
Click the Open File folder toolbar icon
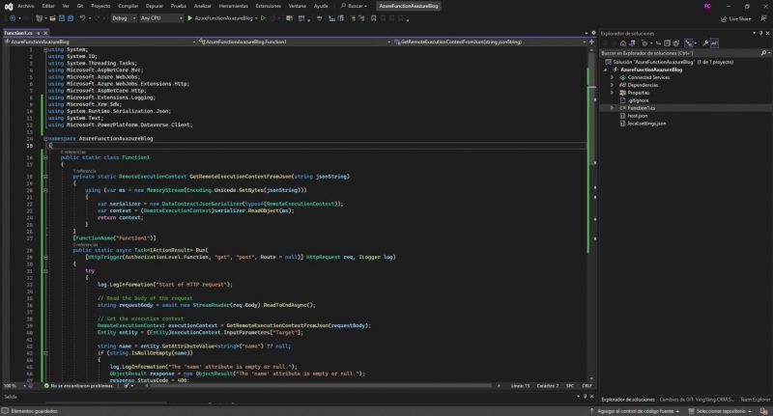tap(52, 18)
